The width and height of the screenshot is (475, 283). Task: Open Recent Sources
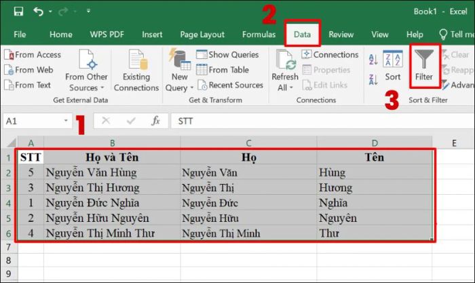229,85
